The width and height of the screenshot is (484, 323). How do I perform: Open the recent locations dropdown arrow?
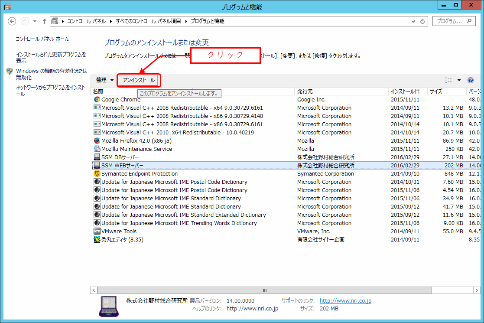pyautogui.click(x=35, y=21)
